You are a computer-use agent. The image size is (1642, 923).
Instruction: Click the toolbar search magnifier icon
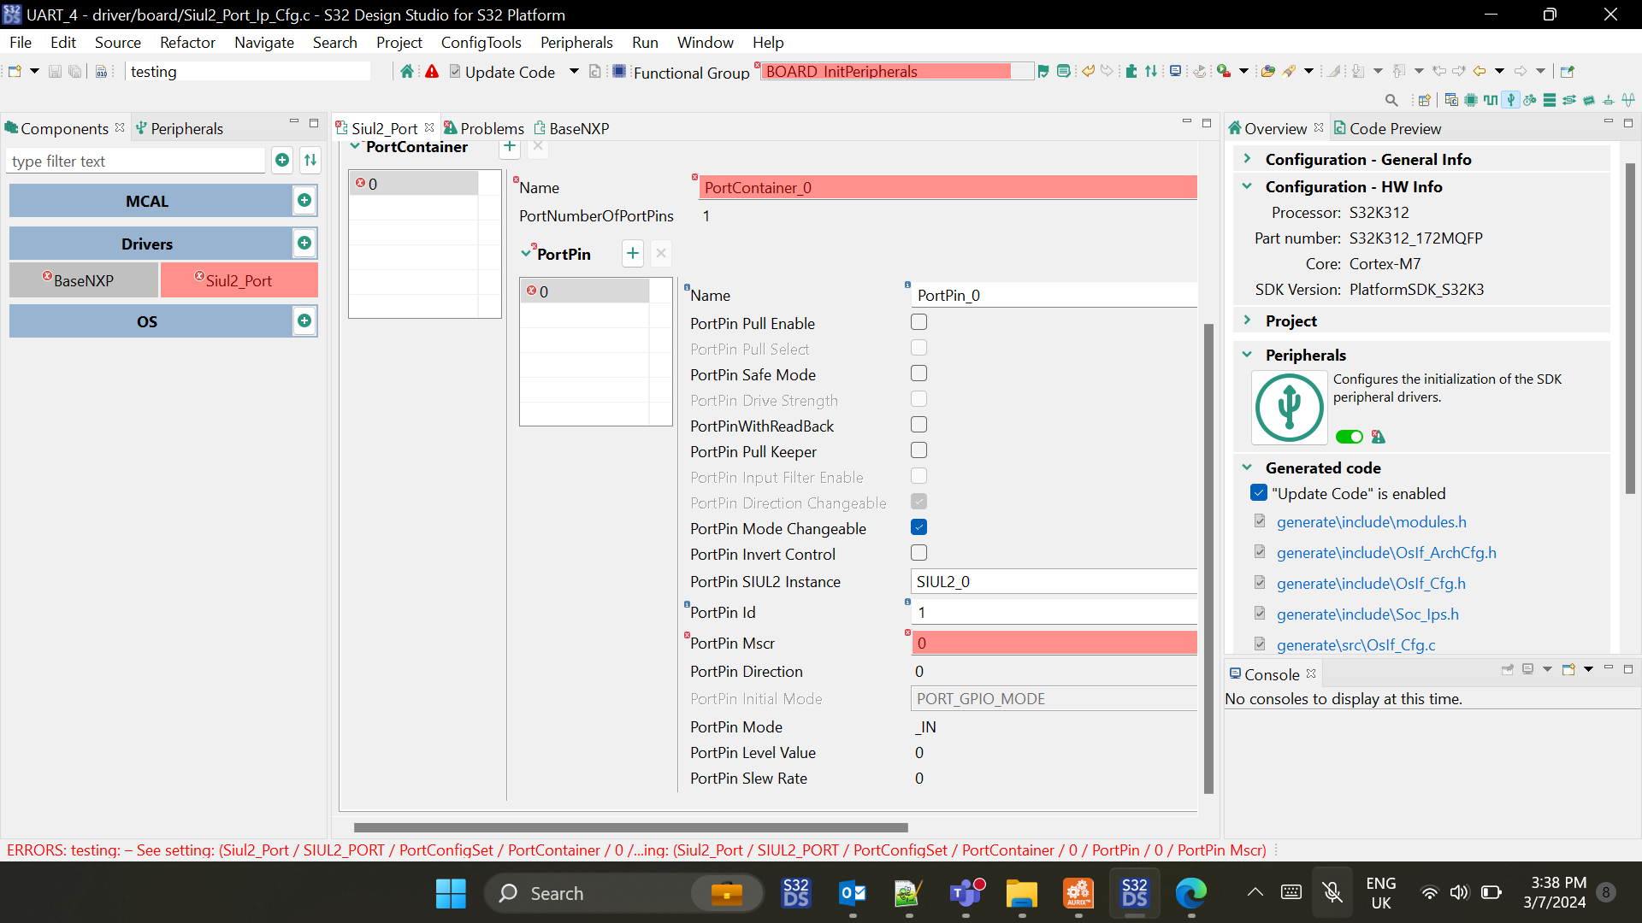click(x=1391, y=100)
